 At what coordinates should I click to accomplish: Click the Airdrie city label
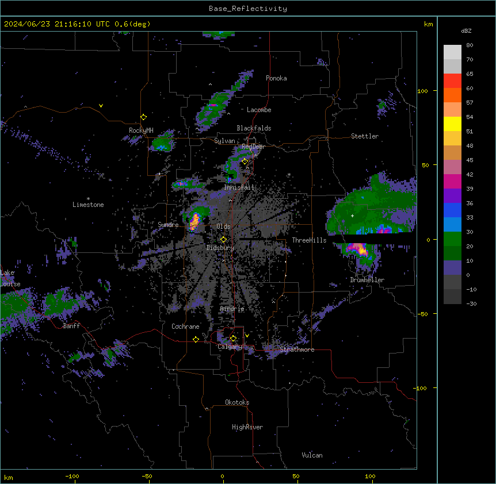coord(232,309)
